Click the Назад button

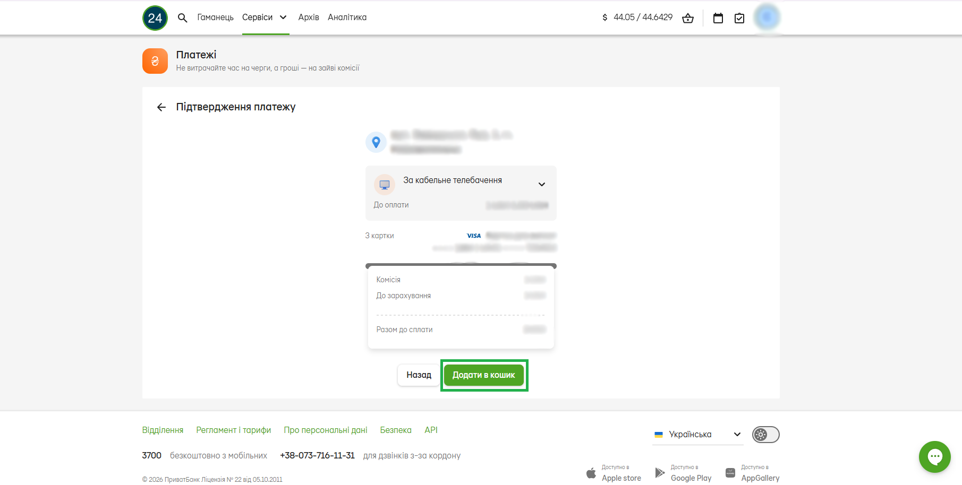click(x=419, y=375)
